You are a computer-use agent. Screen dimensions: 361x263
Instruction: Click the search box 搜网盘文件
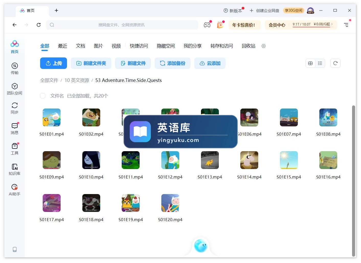pos(122,25)
